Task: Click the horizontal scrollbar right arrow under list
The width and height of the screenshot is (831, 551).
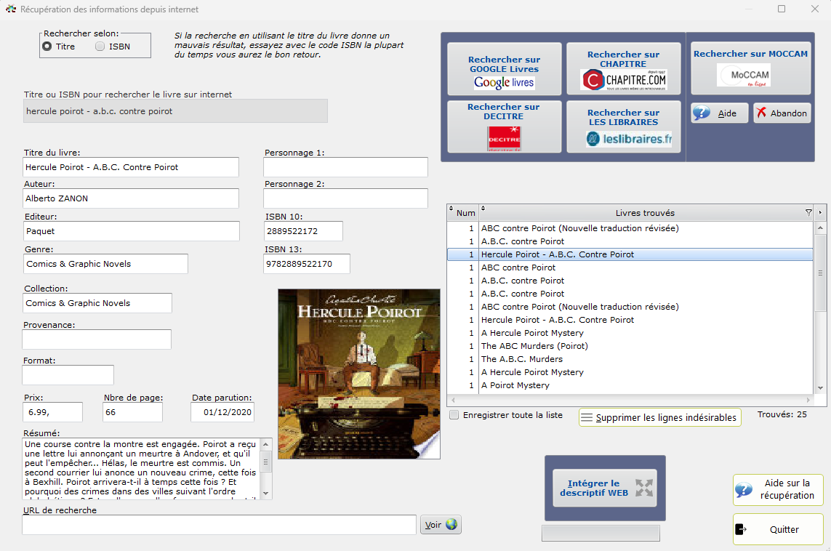Action: click(808, 400)
